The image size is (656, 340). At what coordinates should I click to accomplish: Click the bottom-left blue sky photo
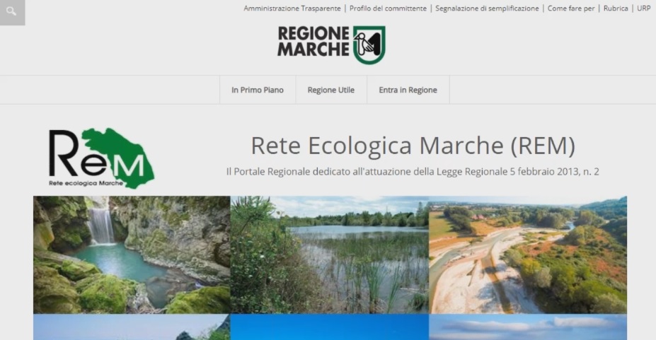coord(132,327)
